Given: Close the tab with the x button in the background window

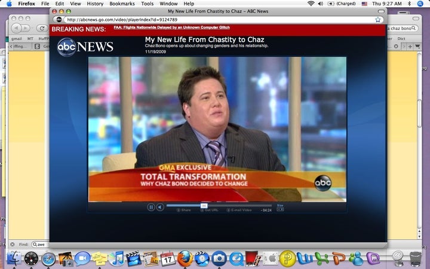Looking at the screenshot, I should [x=396, y=47].
